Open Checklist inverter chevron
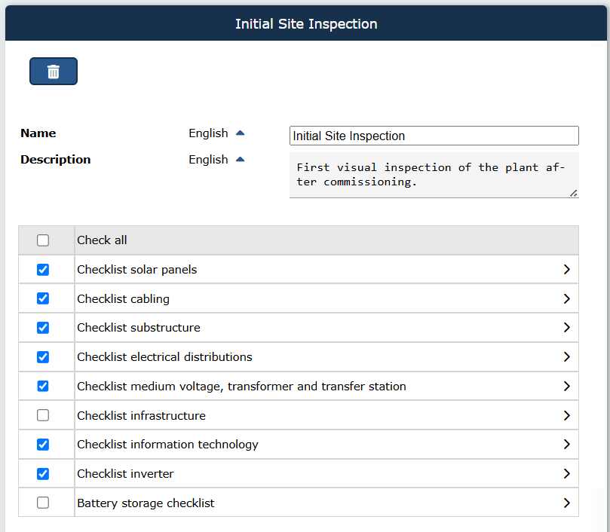Image resolution: width=610 pixels, height=532 pixels. [x=567, y=474]
